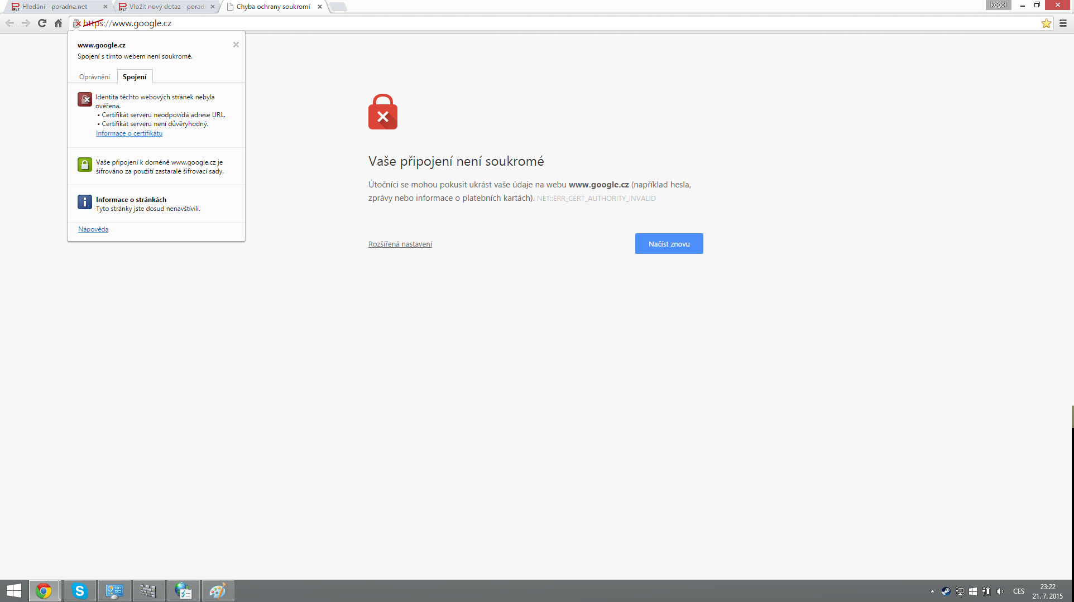Bookmark this page with the star icon
1074x602 pixels.
click(x=1046, y=23)
